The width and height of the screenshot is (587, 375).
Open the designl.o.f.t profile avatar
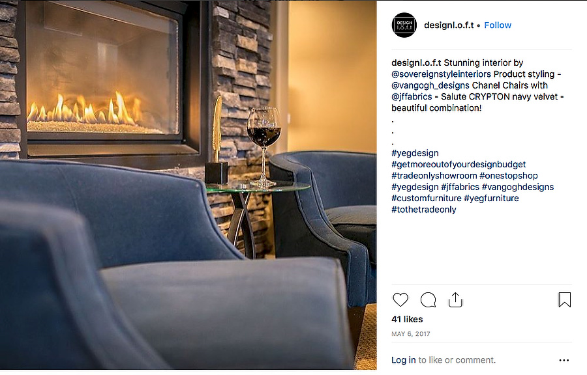(404, 25)
